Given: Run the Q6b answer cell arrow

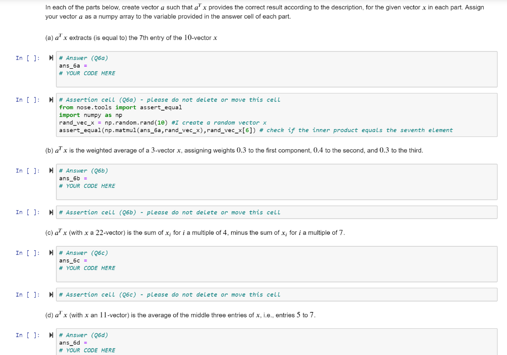Looking at the screenshot, I should tap(51, 170).
